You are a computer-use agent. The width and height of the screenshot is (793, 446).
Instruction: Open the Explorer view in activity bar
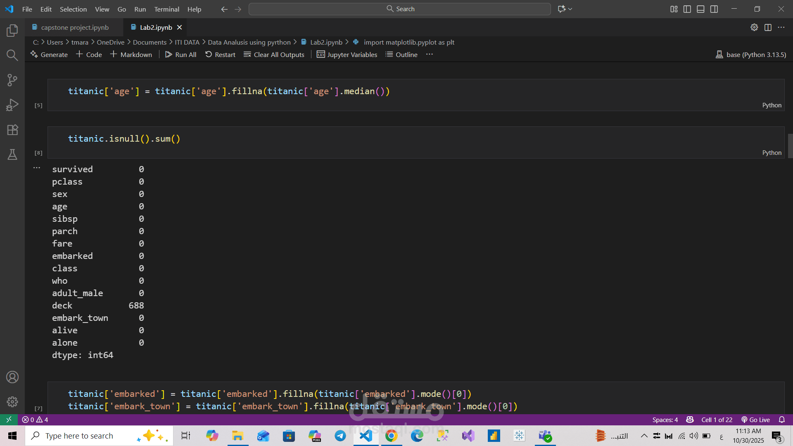click(12, 30)
